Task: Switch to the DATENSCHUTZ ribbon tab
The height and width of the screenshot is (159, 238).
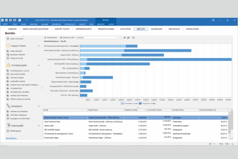Action: pos(70,24)
